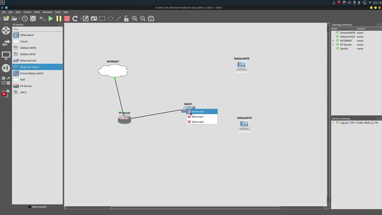Stop all nodes with red stop button

click(67, 19)
